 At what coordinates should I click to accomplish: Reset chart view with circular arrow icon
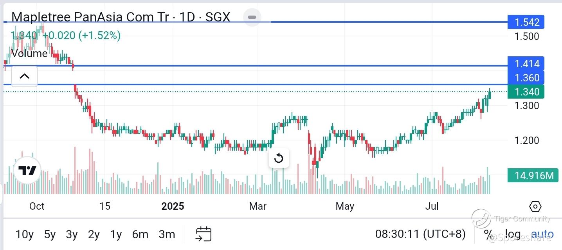tap(279, 158)
